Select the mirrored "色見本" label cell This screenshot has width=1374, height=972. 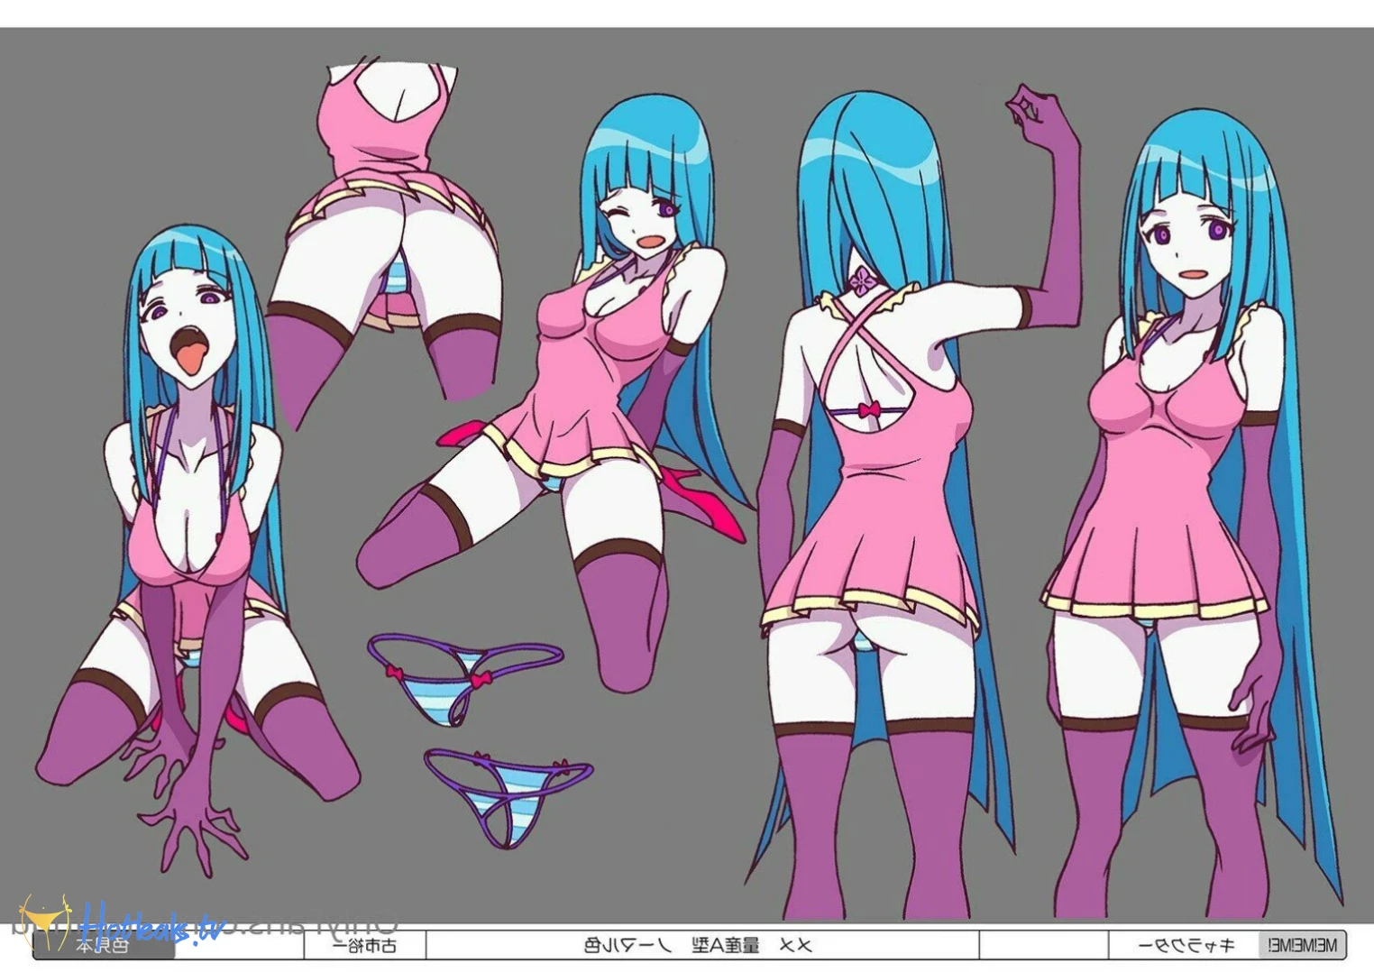103,945
